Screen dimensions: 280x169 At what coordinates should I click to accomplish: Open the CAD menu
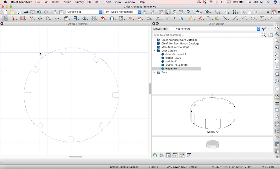(x=97, y=2)
